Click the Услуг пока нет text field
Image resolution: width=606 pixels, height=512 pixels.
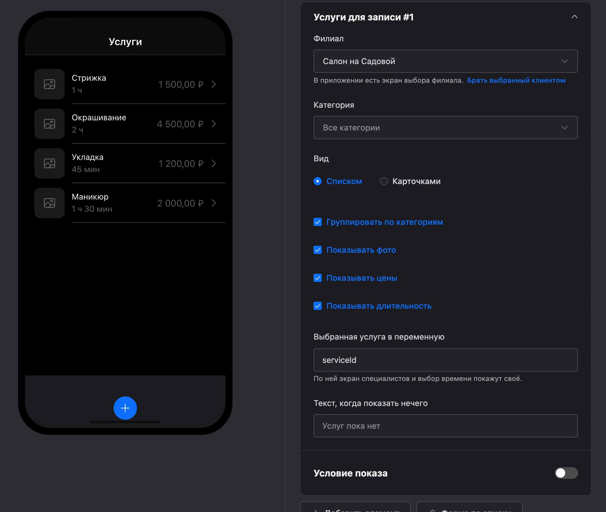click(445, 426)
